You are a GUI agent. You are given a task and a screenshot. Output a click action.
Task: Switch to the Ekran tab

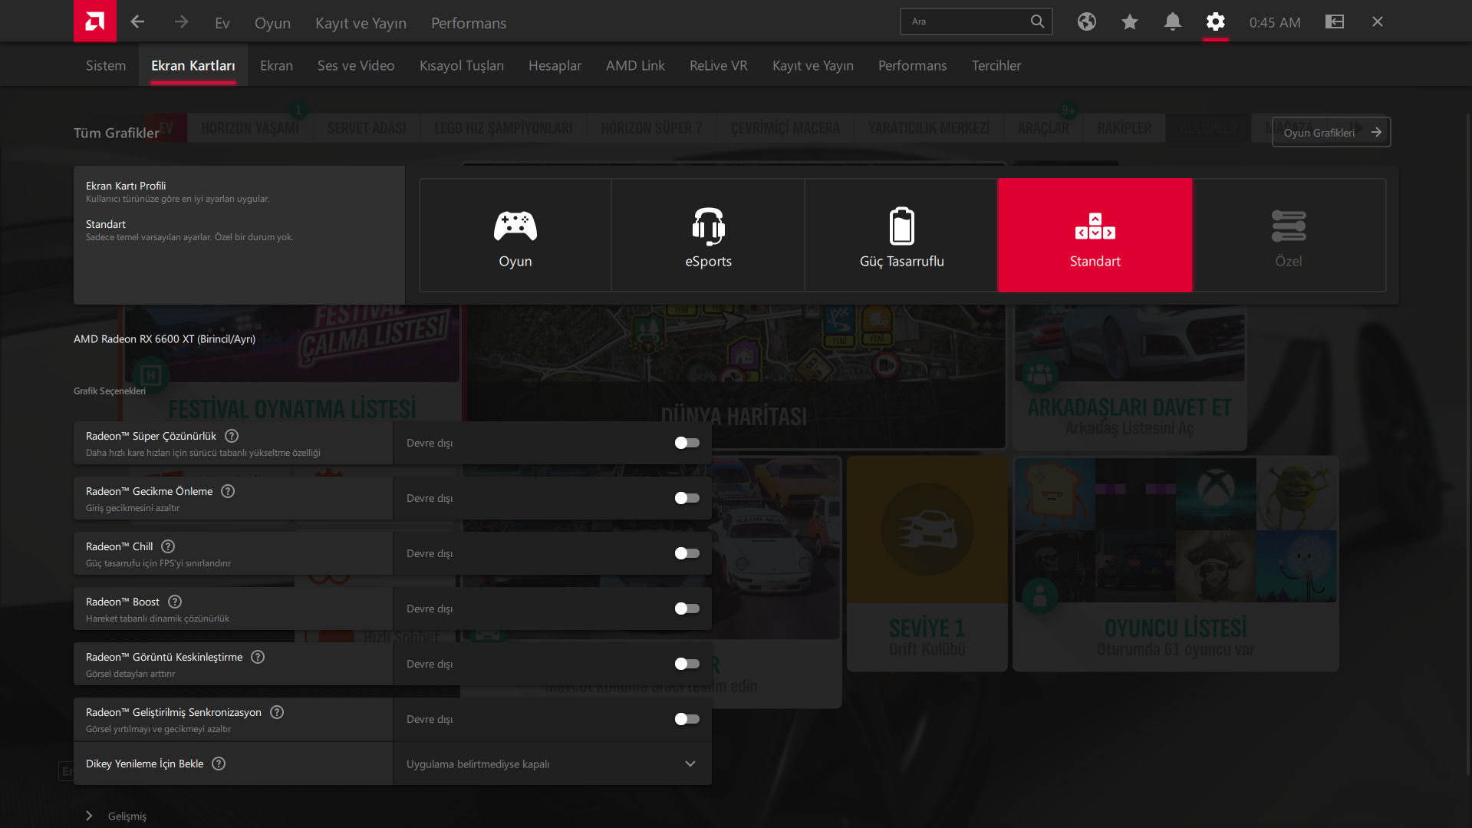point(276,65)
